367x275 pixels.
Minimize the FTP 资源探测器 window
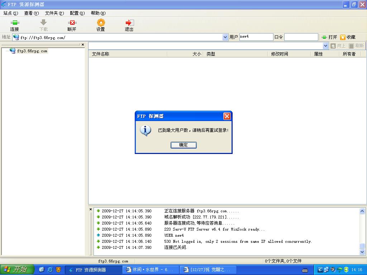coord(346,4)
